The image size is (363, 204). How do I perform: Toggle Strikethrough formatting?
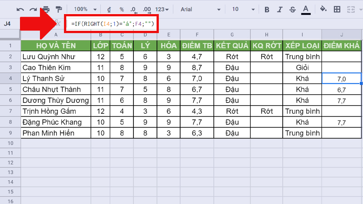point(292,9)
